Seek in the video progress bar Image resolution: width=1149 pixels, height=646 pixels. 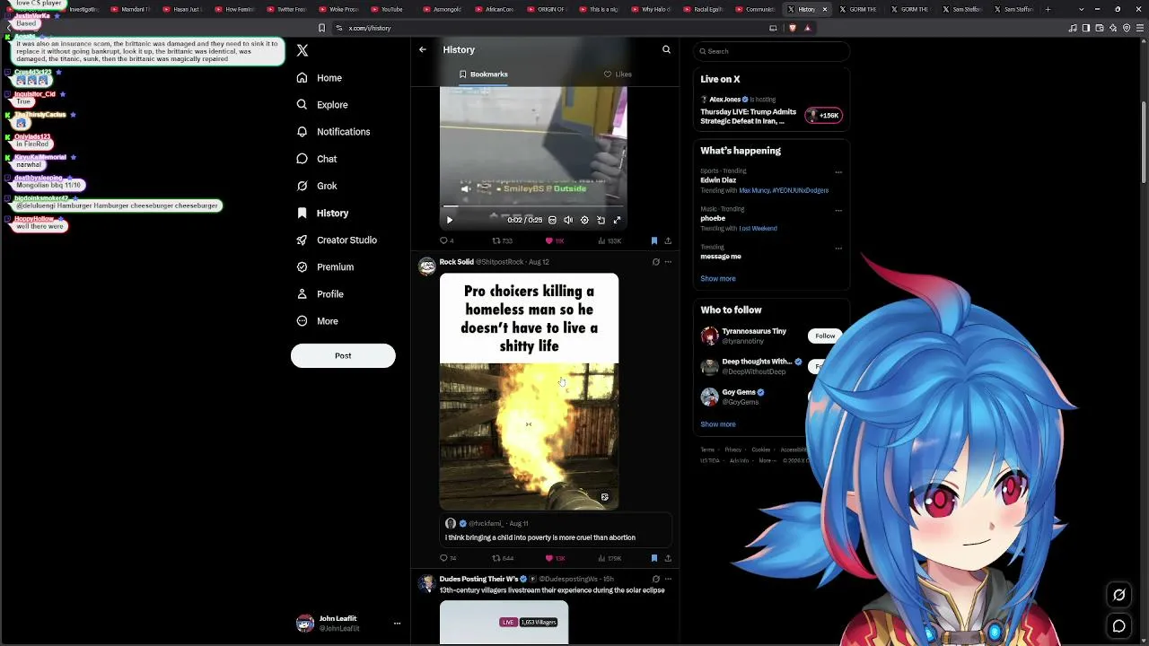click(533, 207)
